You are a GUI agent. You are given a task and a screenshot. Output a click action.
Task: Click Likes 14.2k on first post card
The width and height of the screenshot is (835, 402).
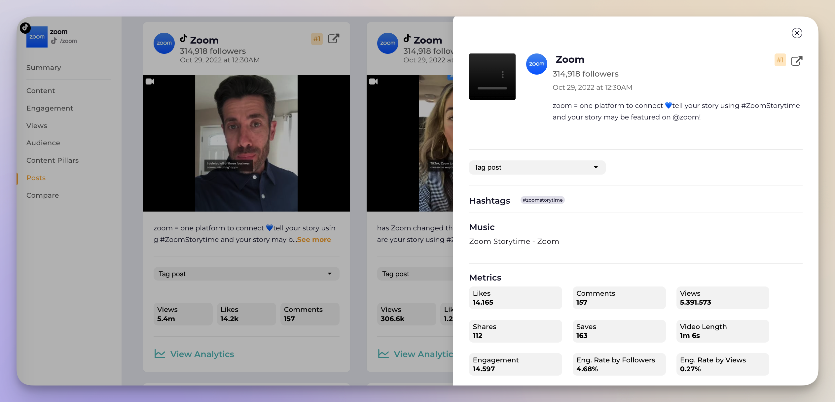246,314
